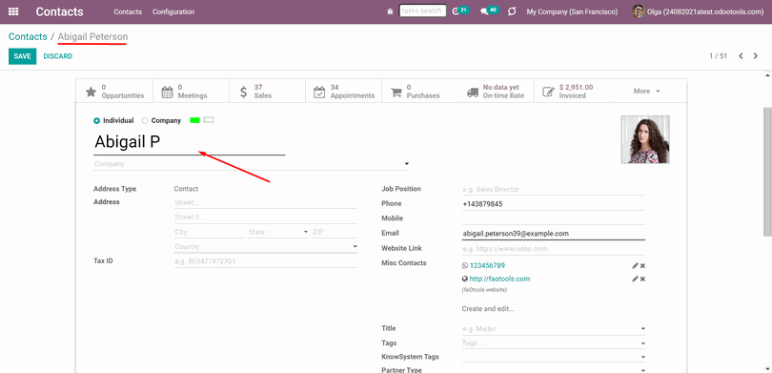Image resolution: width=772 pixels, height=373 pixels.
Task: Open On-time Rate truck stat button
Action: pyautogui.click(x=497, y=92)
